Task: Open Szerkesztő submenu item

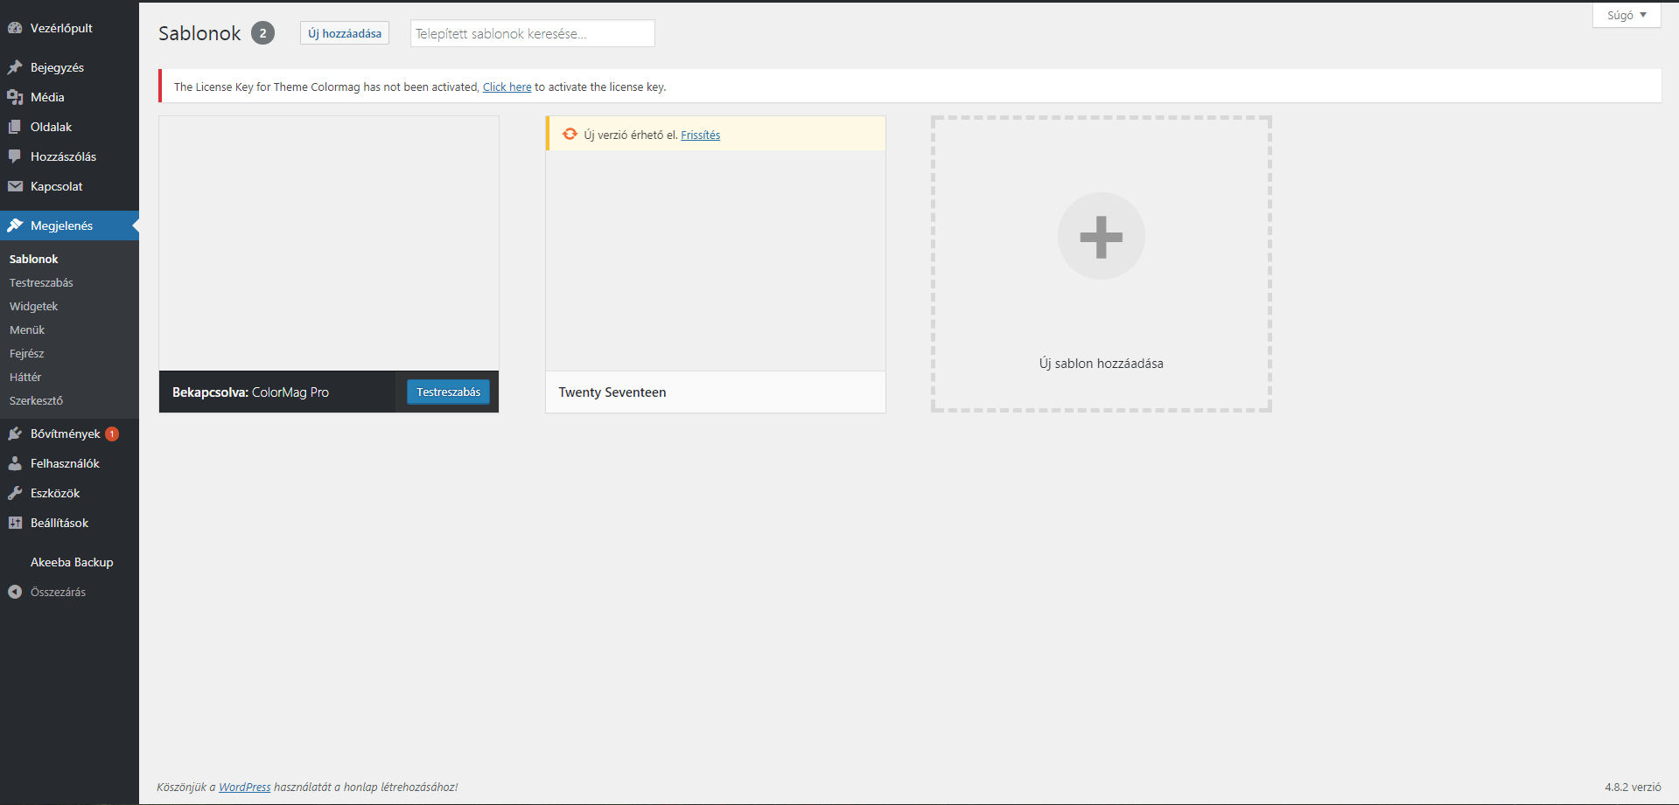Action: coord(36,400)
